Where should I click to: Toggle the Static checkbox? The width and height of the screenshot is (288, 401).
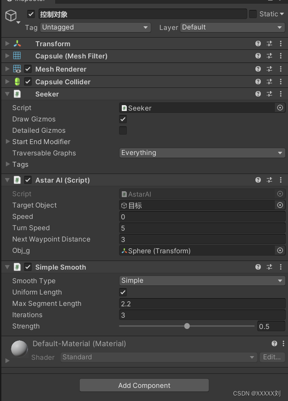click(x=253, y=14)
